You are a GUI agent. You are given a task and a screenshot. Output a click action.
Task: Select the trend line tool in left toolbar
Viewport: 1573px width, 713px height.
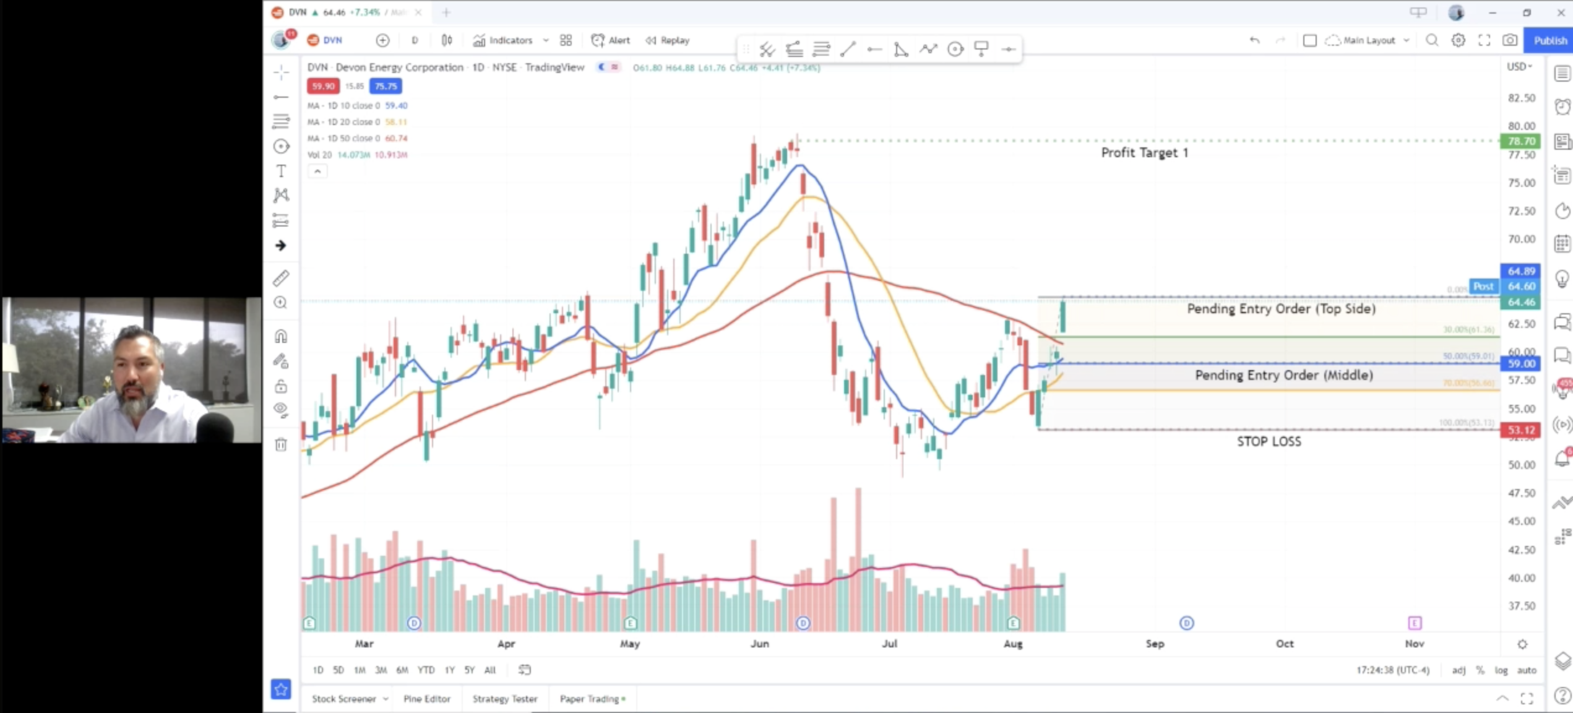pyautogui.click(x=282, y=97)
